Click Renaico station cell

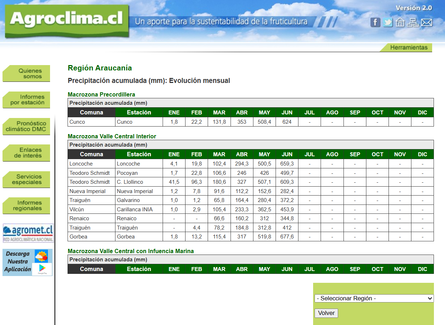(139, 218)
